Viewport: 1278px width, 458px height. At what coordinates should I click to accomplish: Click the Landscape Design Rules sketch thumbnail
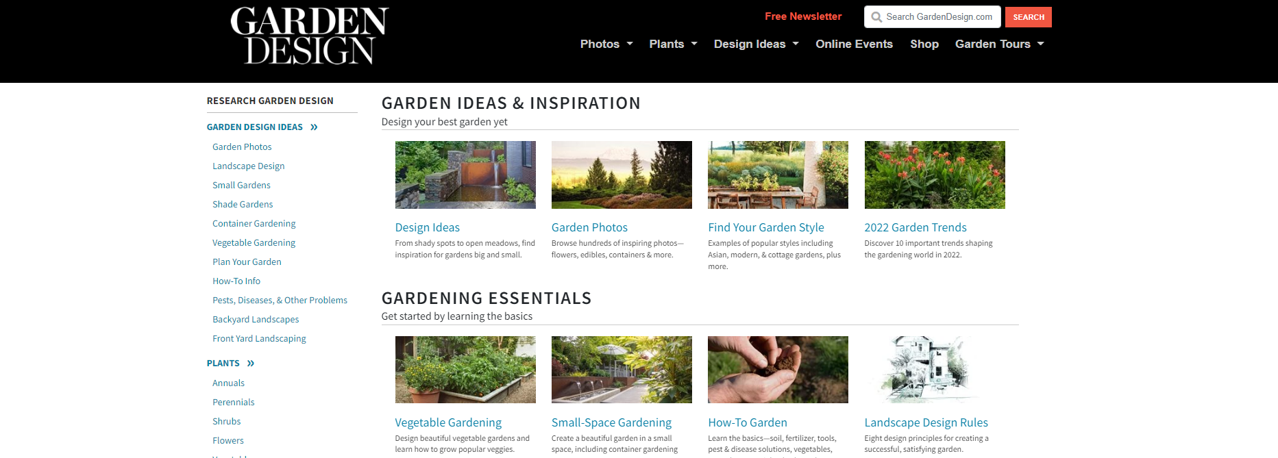pos(935,370)
